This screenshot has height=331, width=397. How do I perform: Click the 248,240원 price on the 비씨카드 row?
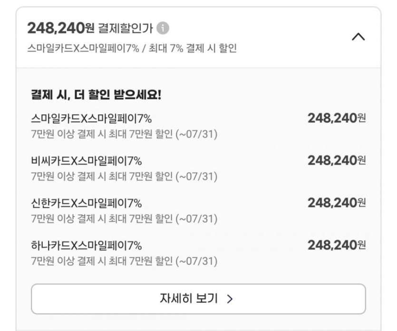337,160
